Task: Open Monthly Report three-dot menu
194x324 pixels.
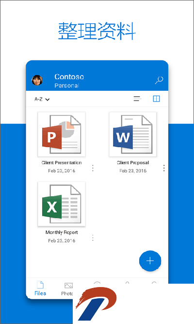Action: click(x=93, y=238)
